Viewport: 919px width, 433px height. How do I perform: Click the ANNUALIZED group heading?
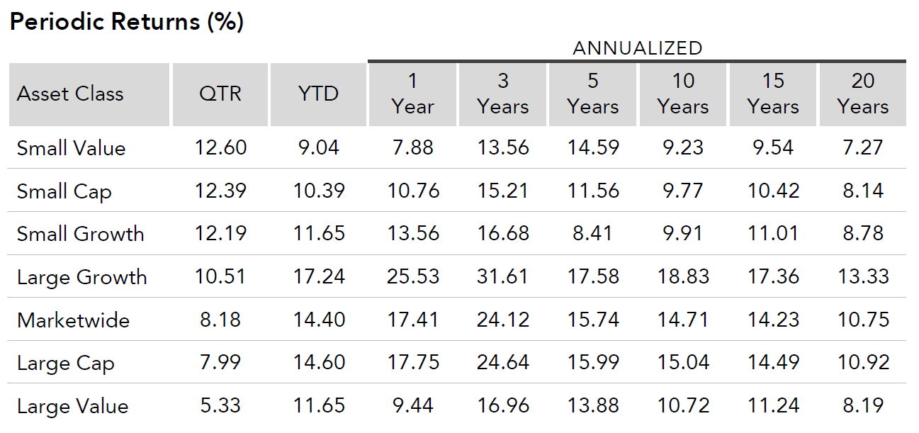(637, 48)
